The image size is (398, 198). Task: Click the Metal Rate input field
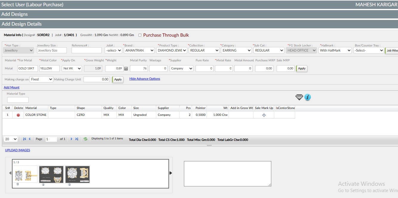[224, 68]
